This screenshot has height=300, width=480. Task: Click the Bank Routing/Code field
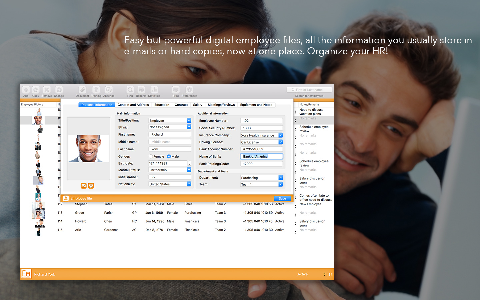(262, 164)
